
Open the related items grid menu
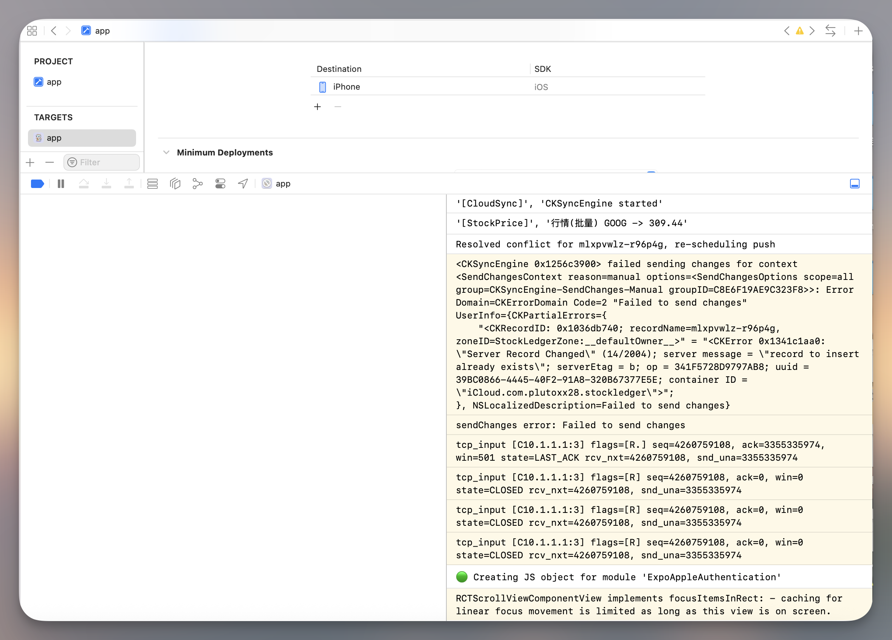[32, 31]
